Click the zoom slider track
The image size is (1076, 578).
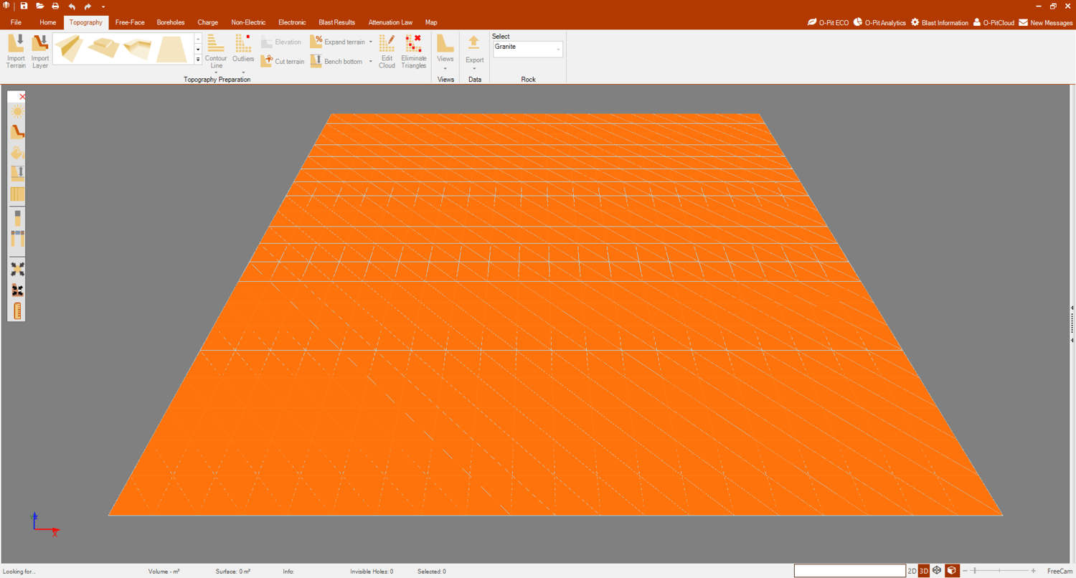(x=999, y=571)
